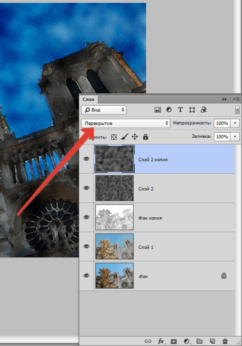
Task: Click the lock image pixels brush icon
Action: (x=124, y=137)
